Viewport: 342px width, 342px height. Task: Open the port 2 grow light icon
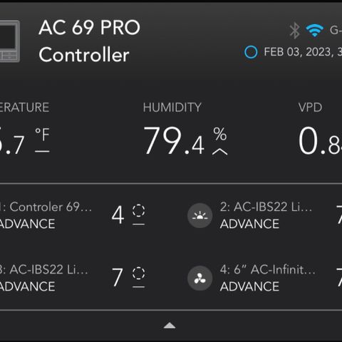pyautogui.click(x=199, y=215)
